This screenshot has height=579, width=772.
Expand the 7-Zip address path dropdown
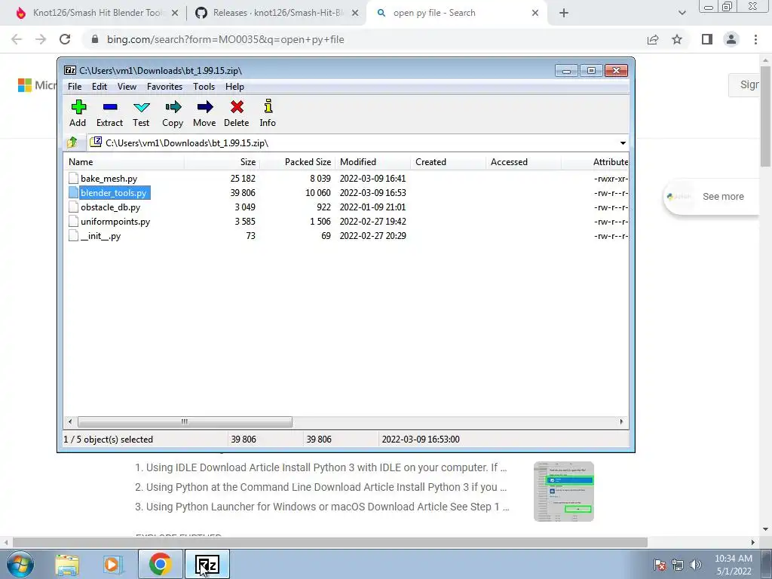(623, 142)
